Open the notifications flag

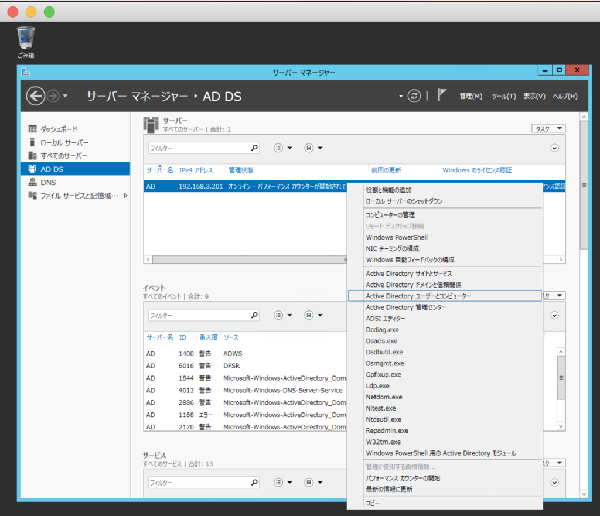442,95
